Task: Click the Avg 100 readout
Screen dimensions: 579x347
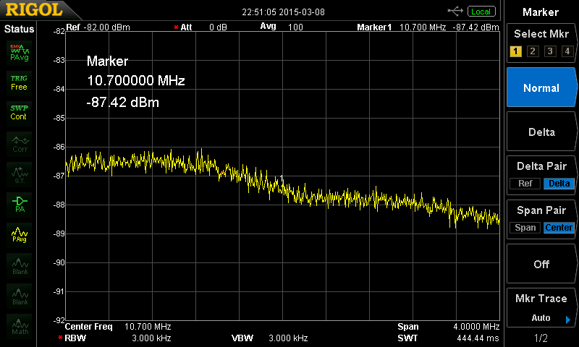Action: pyautogui.click(x=282, y=27)
